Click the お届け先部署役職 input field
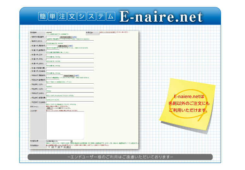 pos(70,68)
